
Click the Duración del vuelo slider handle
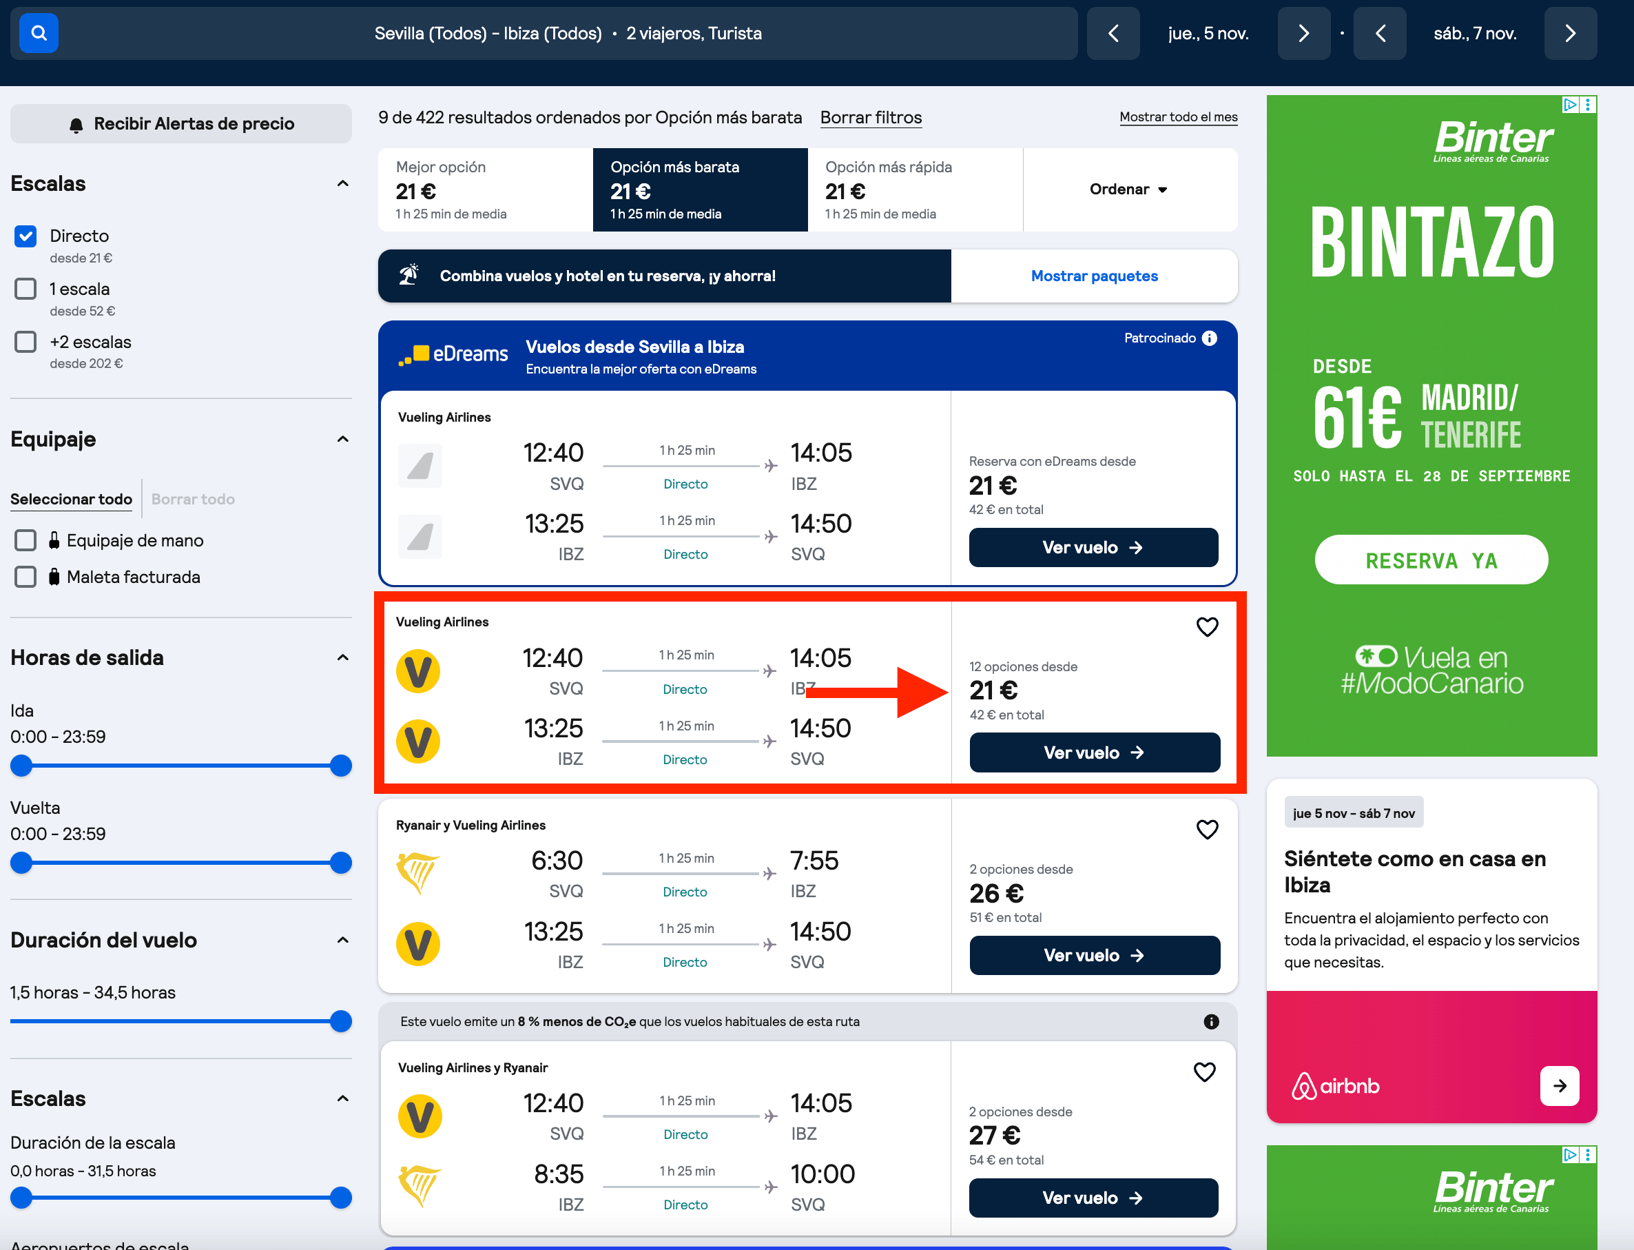340,1022
